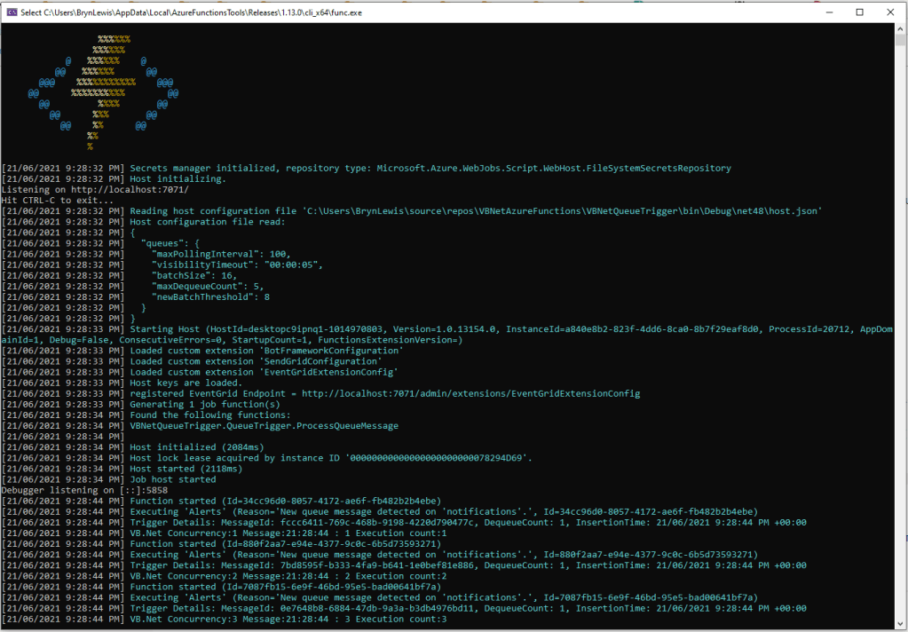Click the scrollbar down arrow
The width and height of the screenshot is (908, 632).
pos(900,623)
